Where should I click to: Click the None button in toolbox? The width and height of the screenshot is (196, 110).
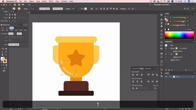(x=6, y=65)
